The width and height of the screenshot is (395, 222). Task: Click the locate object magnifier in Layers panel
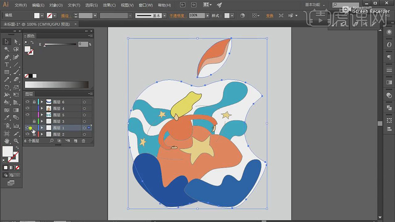51,141
